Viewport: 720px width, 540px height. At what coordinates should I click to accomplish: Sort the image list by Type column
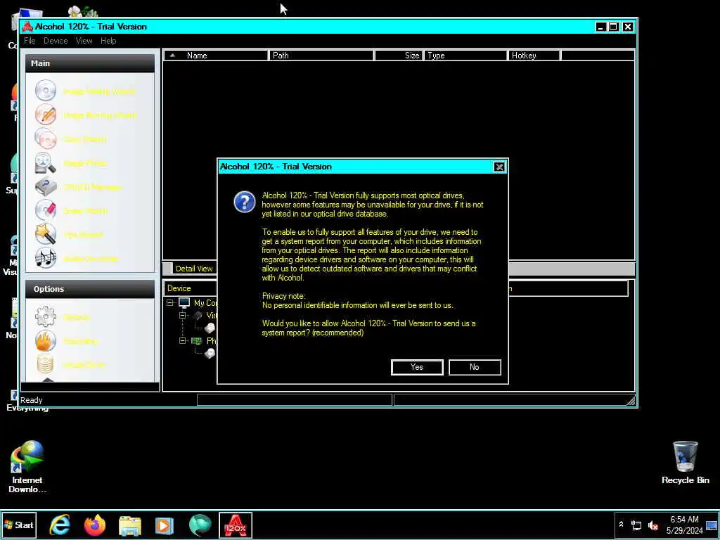point(465,56)
